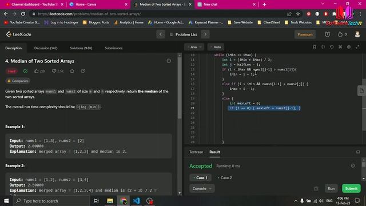
Task: Bookmark page with star icon
Action: (x=298, y=14)
